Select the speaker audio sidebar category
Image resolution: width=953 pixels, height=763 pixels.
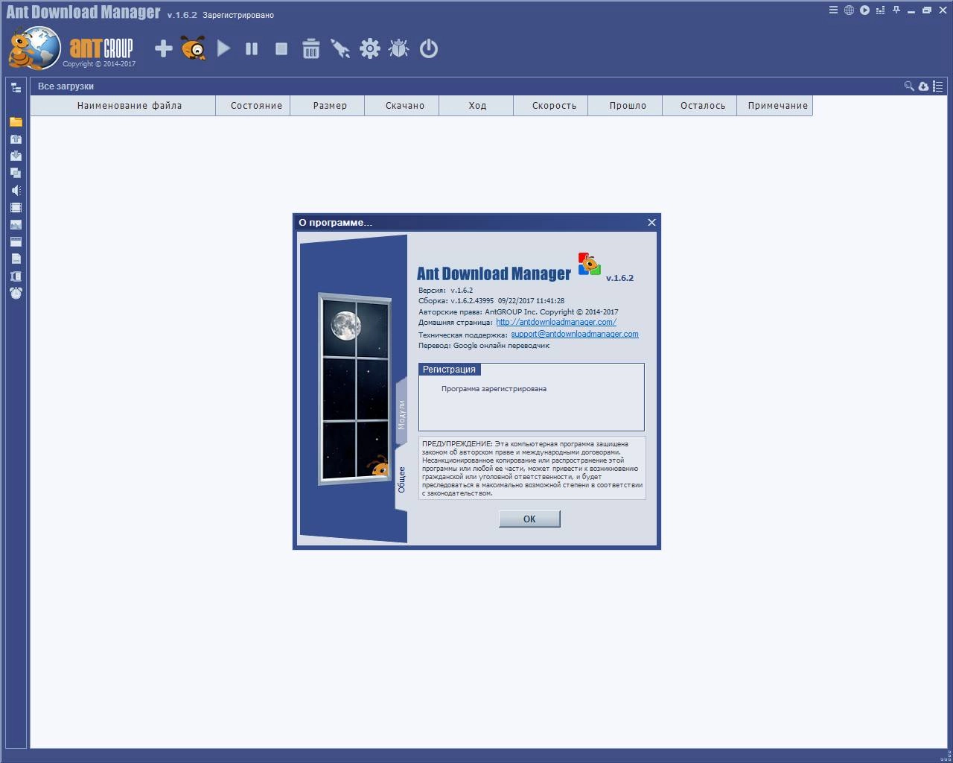click(16, 190)
